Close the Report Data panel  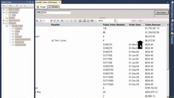click(33, 2)
